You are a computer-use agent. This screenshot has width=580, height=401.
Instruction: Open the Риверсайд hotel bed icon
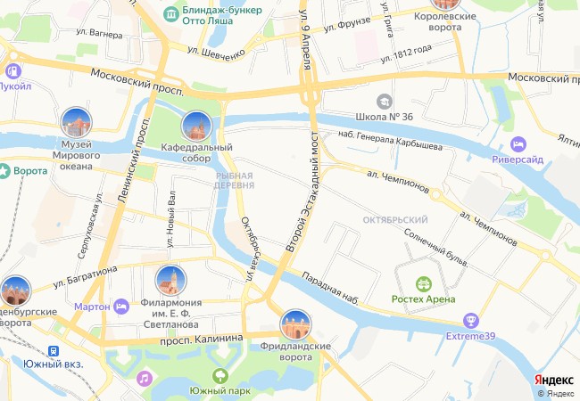518,144
